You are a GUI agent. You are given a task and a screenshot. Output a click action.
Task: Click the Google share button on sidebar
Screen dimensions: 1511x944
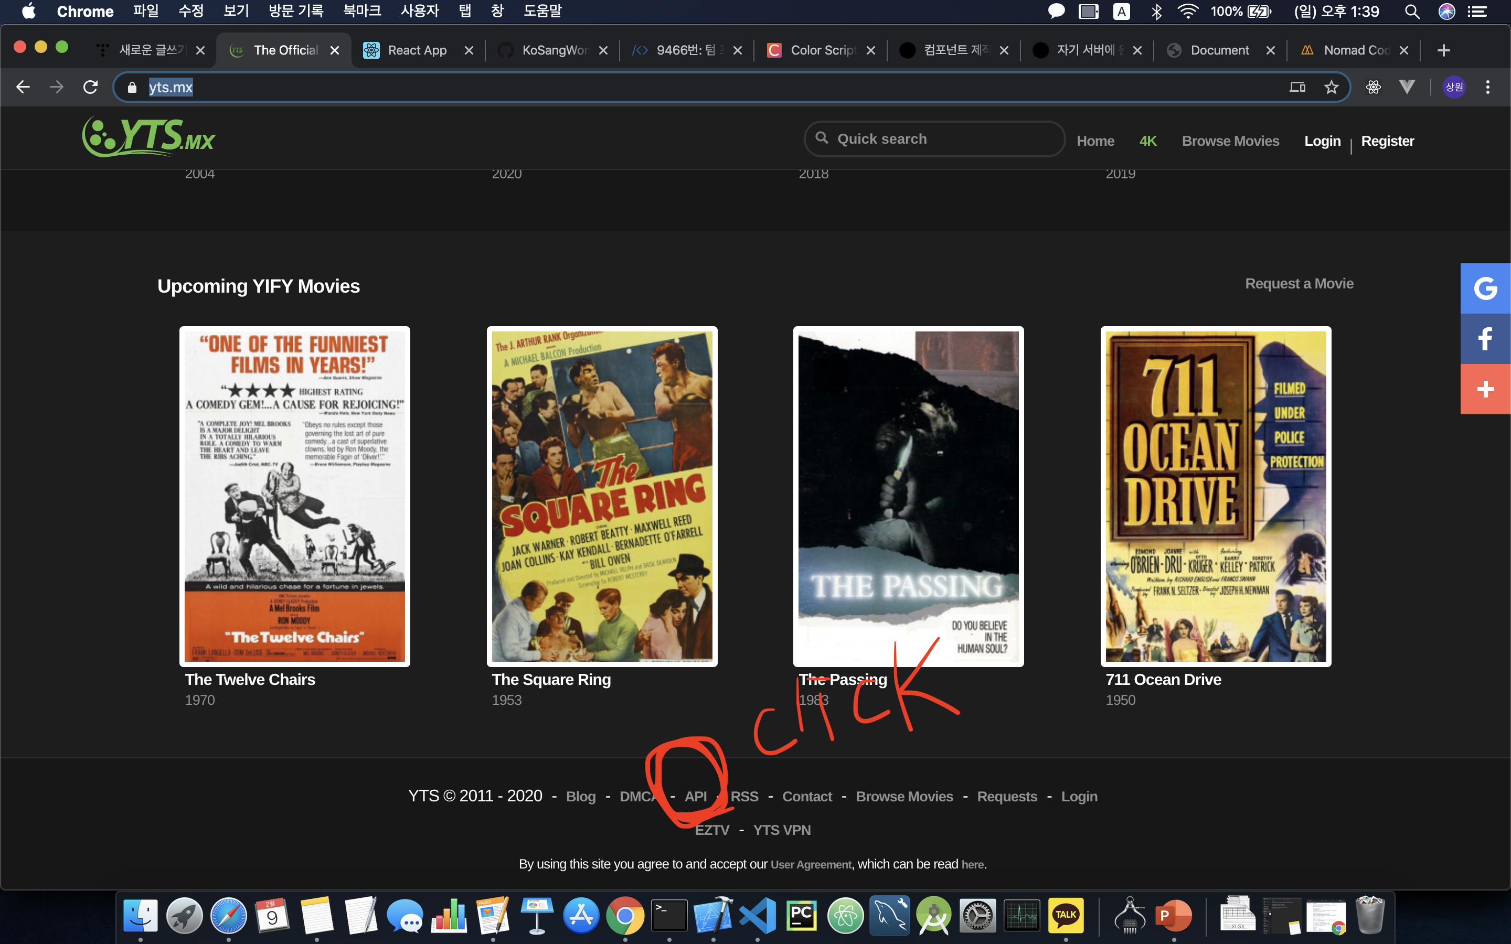[1485, 288]
